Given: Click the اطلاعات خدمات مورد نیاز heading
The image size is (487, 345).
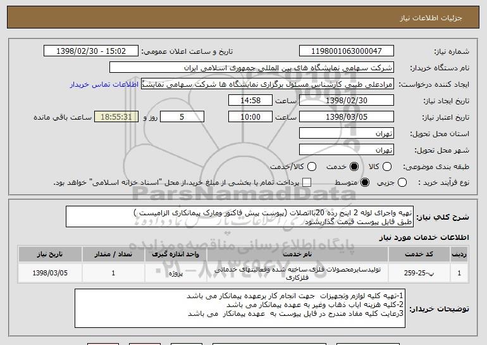Looking at the screenshot, I should point(424,237).
